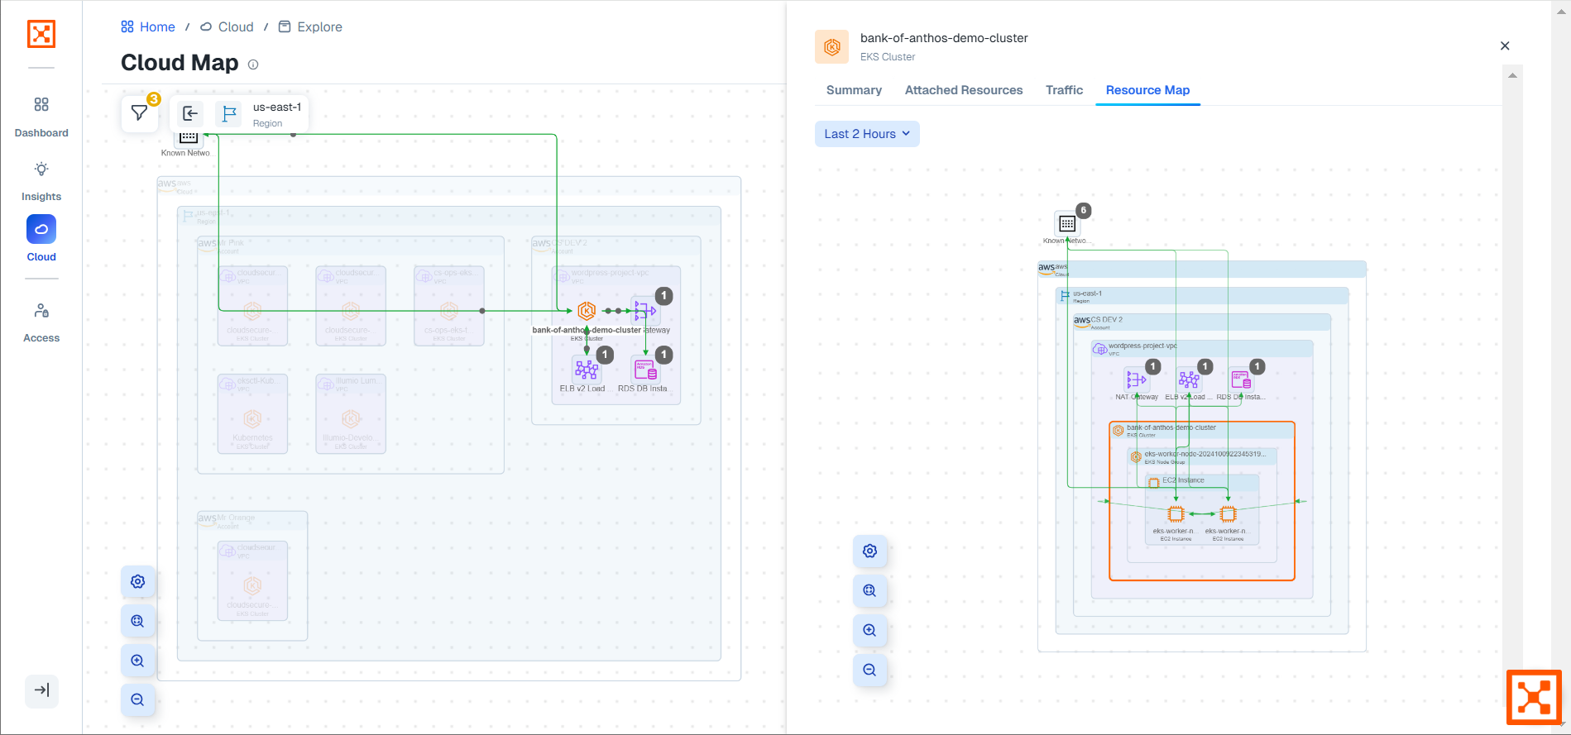Viewport: 1571px width, 735px height.
Task: Open the Last 2 Hours time dropdown
Action: 867,134
